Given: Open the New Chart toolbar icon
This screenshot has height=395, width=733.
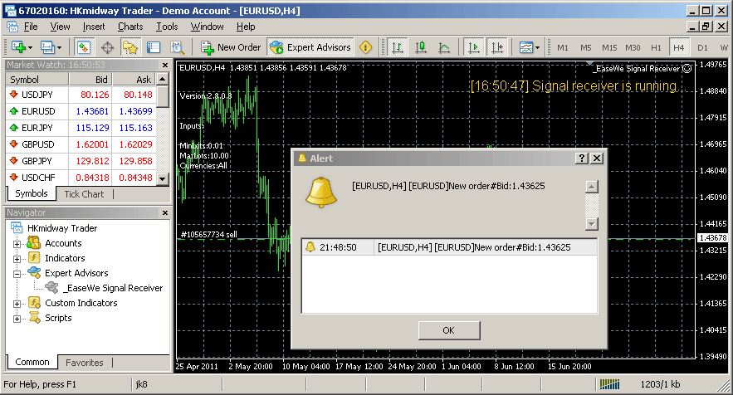Looking at the screenshot, I should tap(22, 47).
